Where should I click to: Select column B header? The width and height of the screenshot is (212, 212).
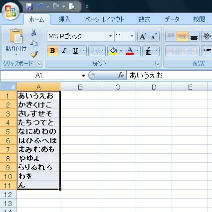[80, 87]
